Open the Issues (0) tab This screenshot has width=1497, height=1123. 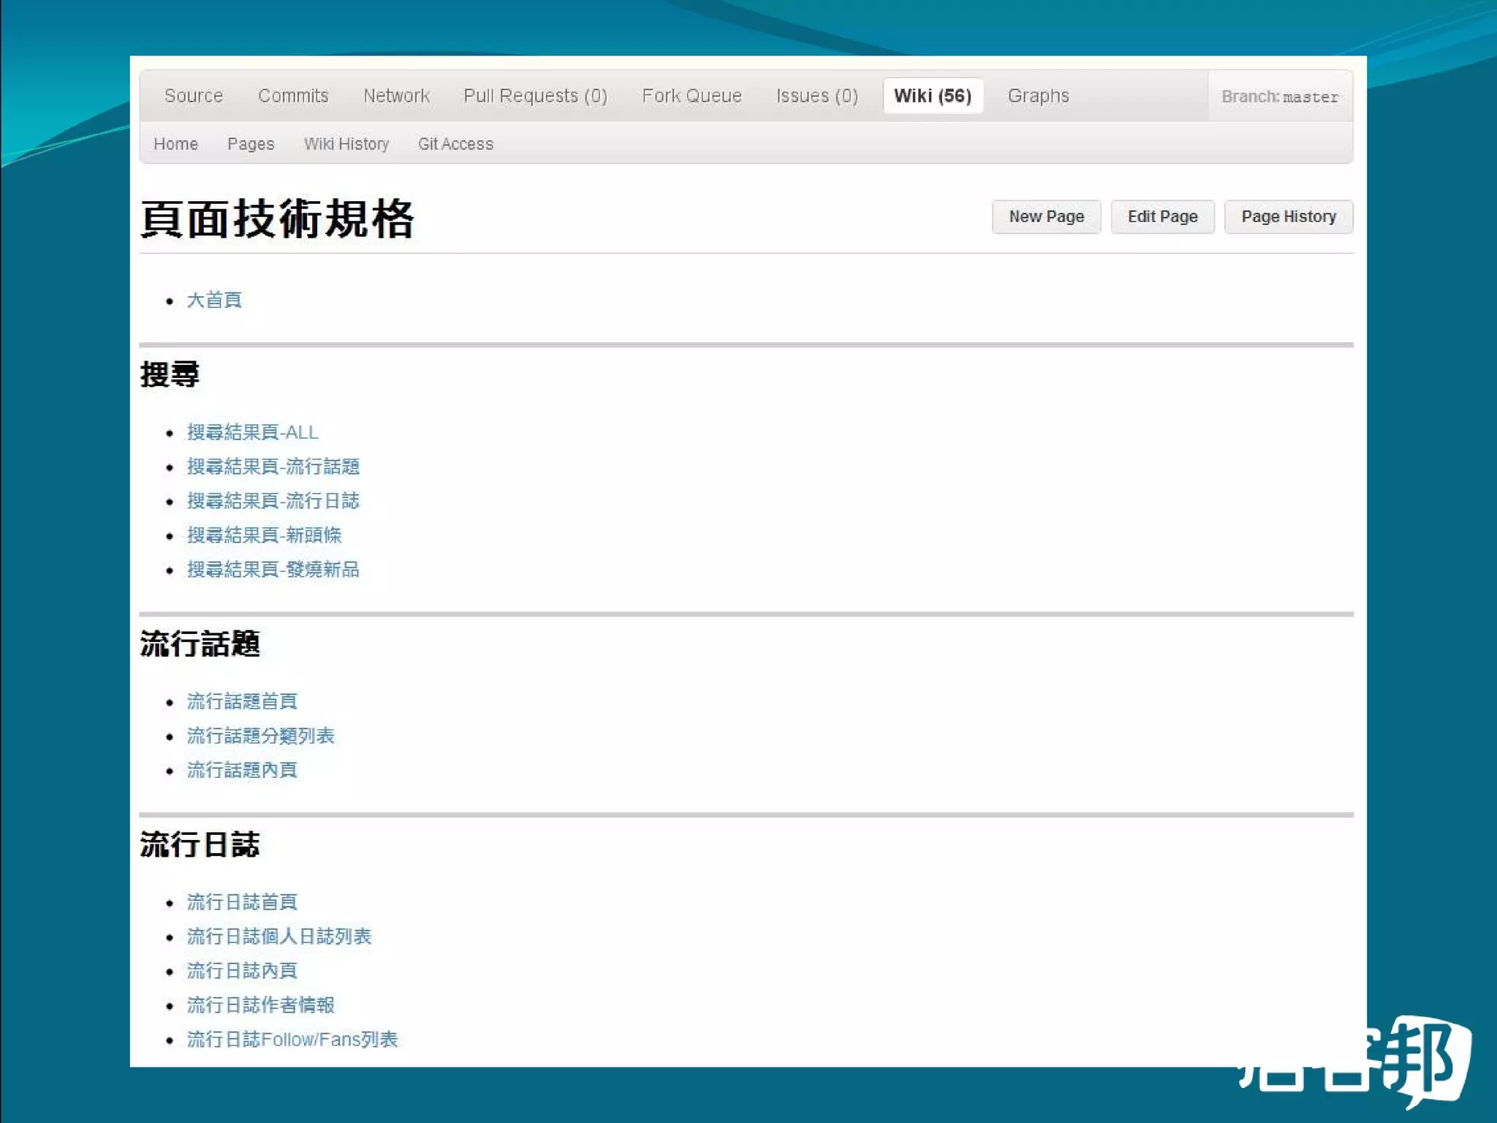(x=816, y=96)
